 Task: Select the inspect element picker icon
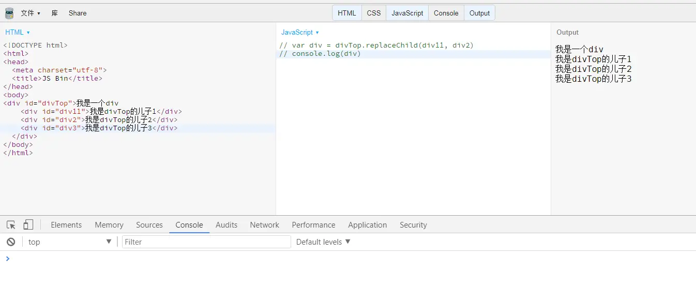tap(11, 225)
